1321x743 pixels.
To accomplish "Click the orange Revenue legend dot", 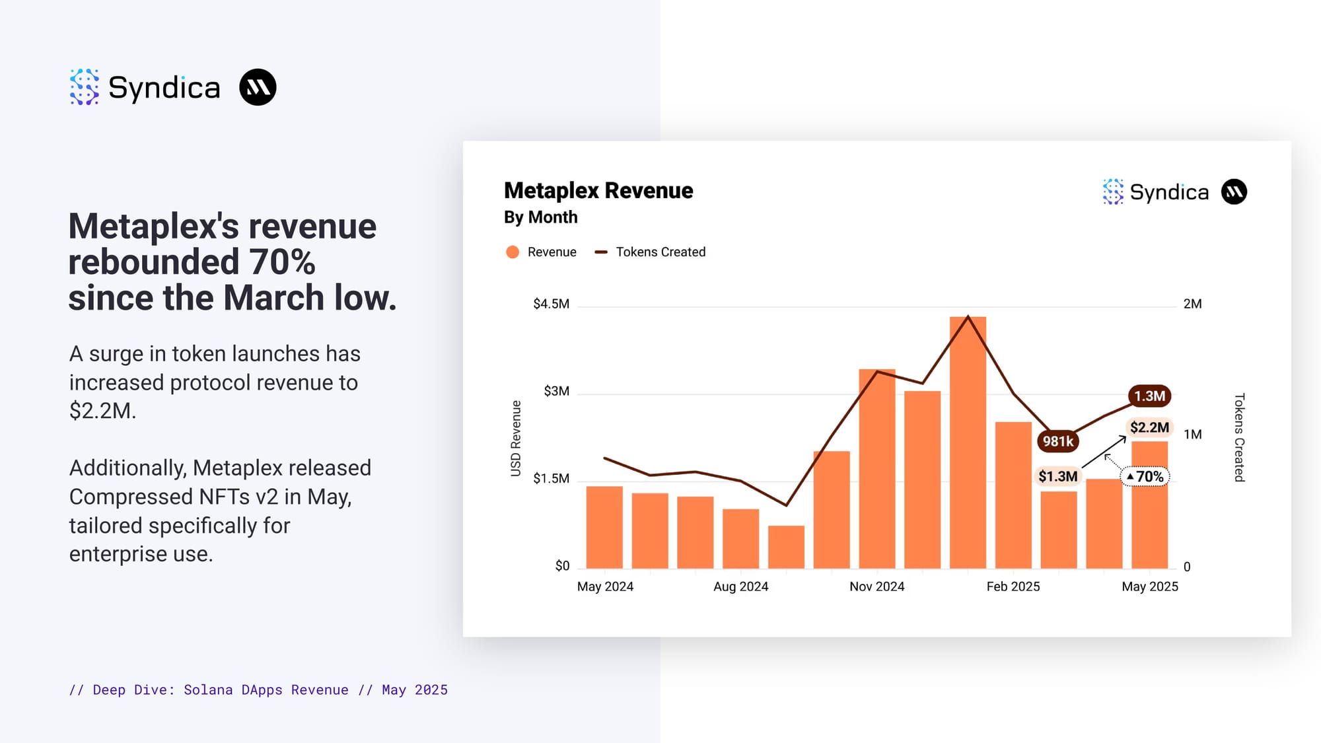I will (513, 252).
